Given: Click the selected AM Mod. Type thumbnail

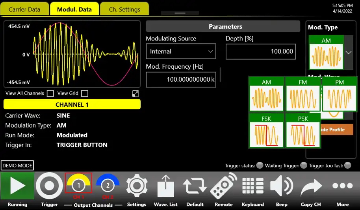Looking at the screenshot, I should (x=326, y=52).
